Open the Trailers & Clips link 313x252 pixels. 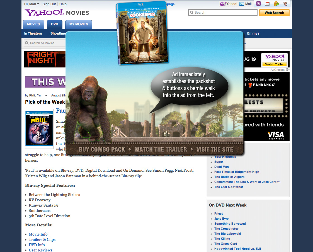coord(42,239)
